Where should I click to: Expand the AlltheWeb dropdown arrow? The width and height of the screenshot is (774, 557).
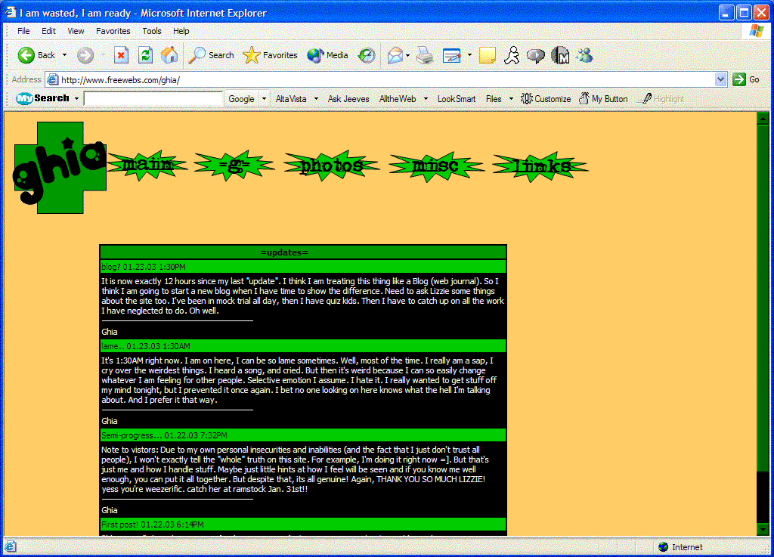point(426,99)
